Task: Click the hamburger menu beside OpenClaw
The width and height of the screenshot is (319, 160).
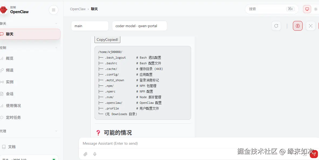Action: (x=54, y=10)
